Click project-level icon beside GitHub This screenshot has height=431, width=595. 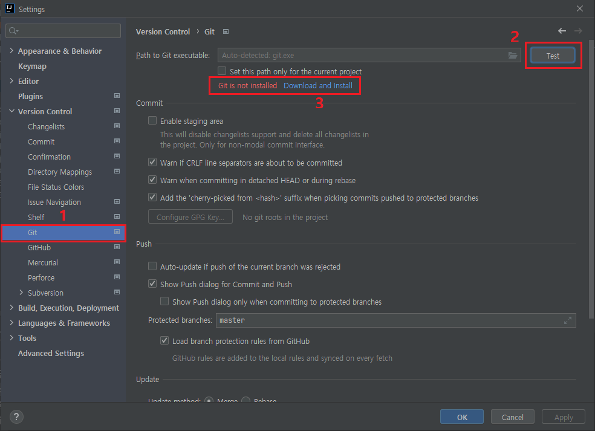pos(117,247)
